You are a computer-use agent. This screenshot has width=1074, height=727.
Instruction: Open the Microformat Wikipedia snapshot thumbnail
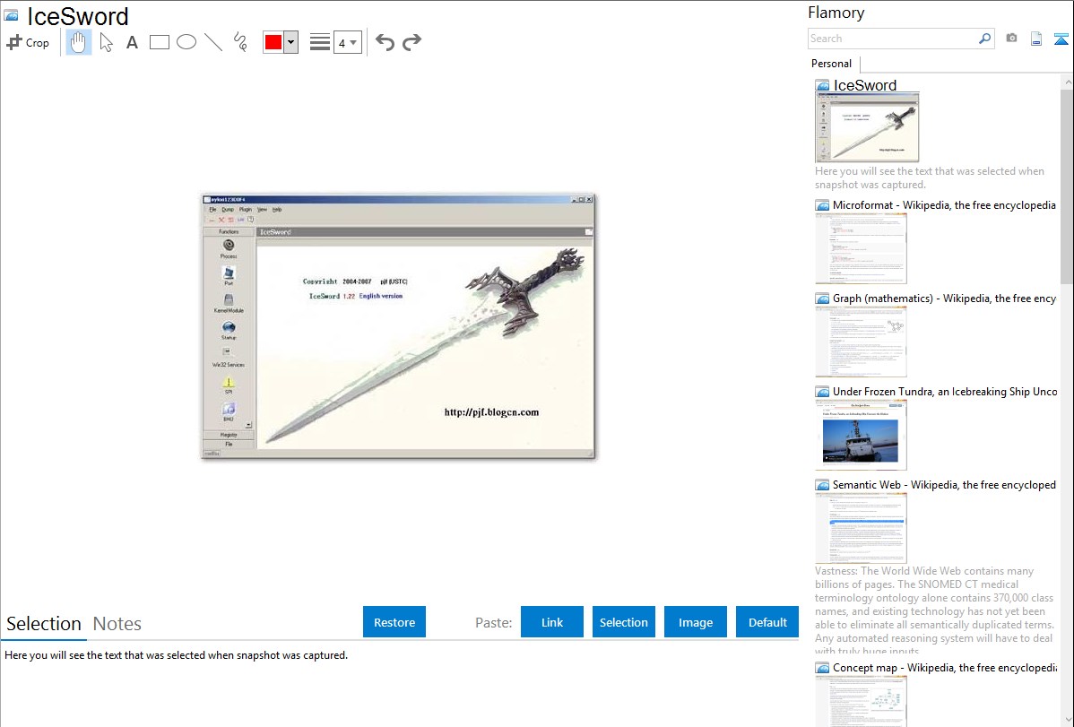(861, 248)
